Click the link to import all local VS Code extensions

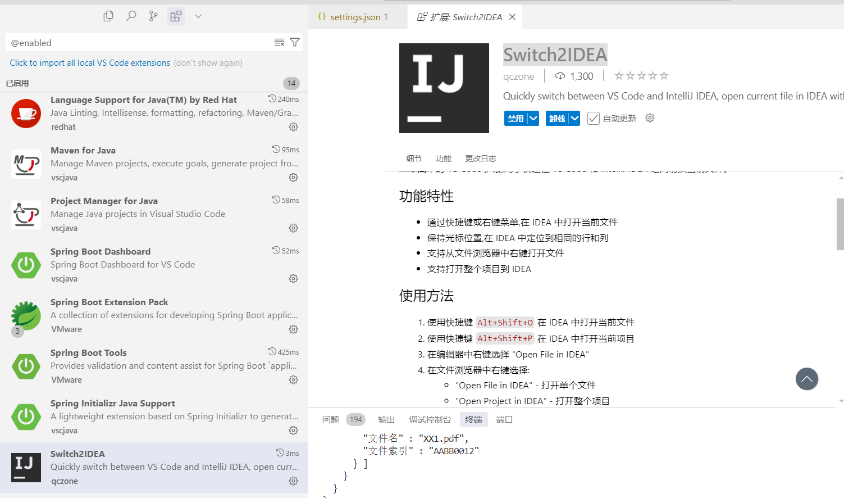(89, 62)
